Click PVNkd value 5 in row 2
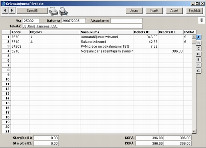Screen dimensions: 206x148 pos(188,42)
